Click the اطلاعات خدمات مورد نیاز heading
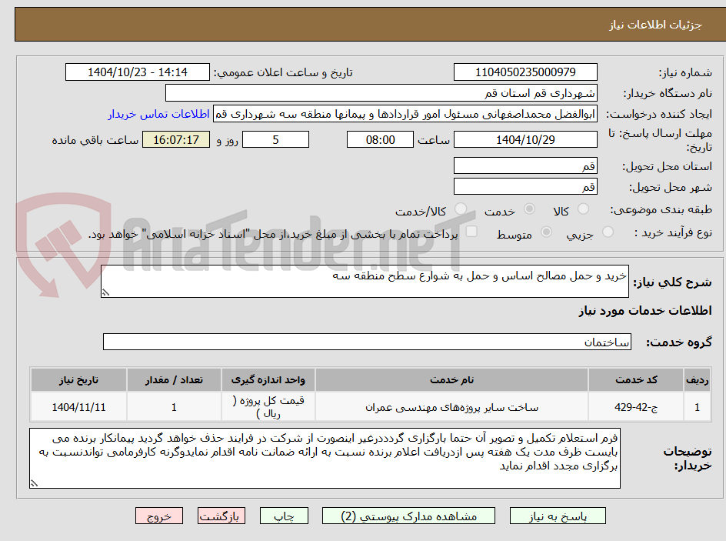Screen dimensions: 726x541 [645, 310]
